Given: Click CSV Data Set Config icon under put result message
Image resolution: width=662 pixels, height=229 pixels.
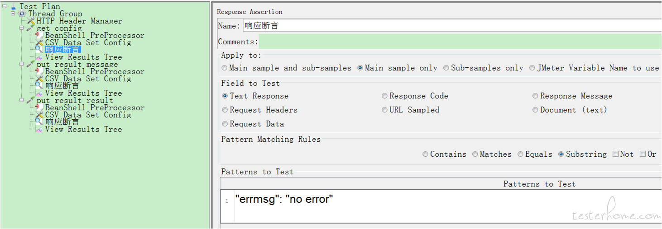Looking at the screenshot, I should point(39,79).
